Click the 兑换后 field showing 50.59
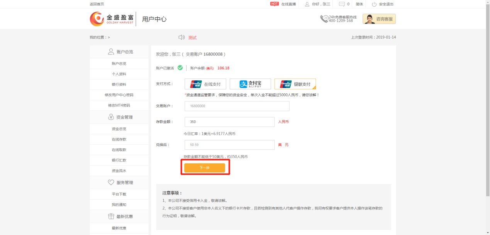Image resolution: width=490 pixels, height=235 pixels. (x=230, y=145)
